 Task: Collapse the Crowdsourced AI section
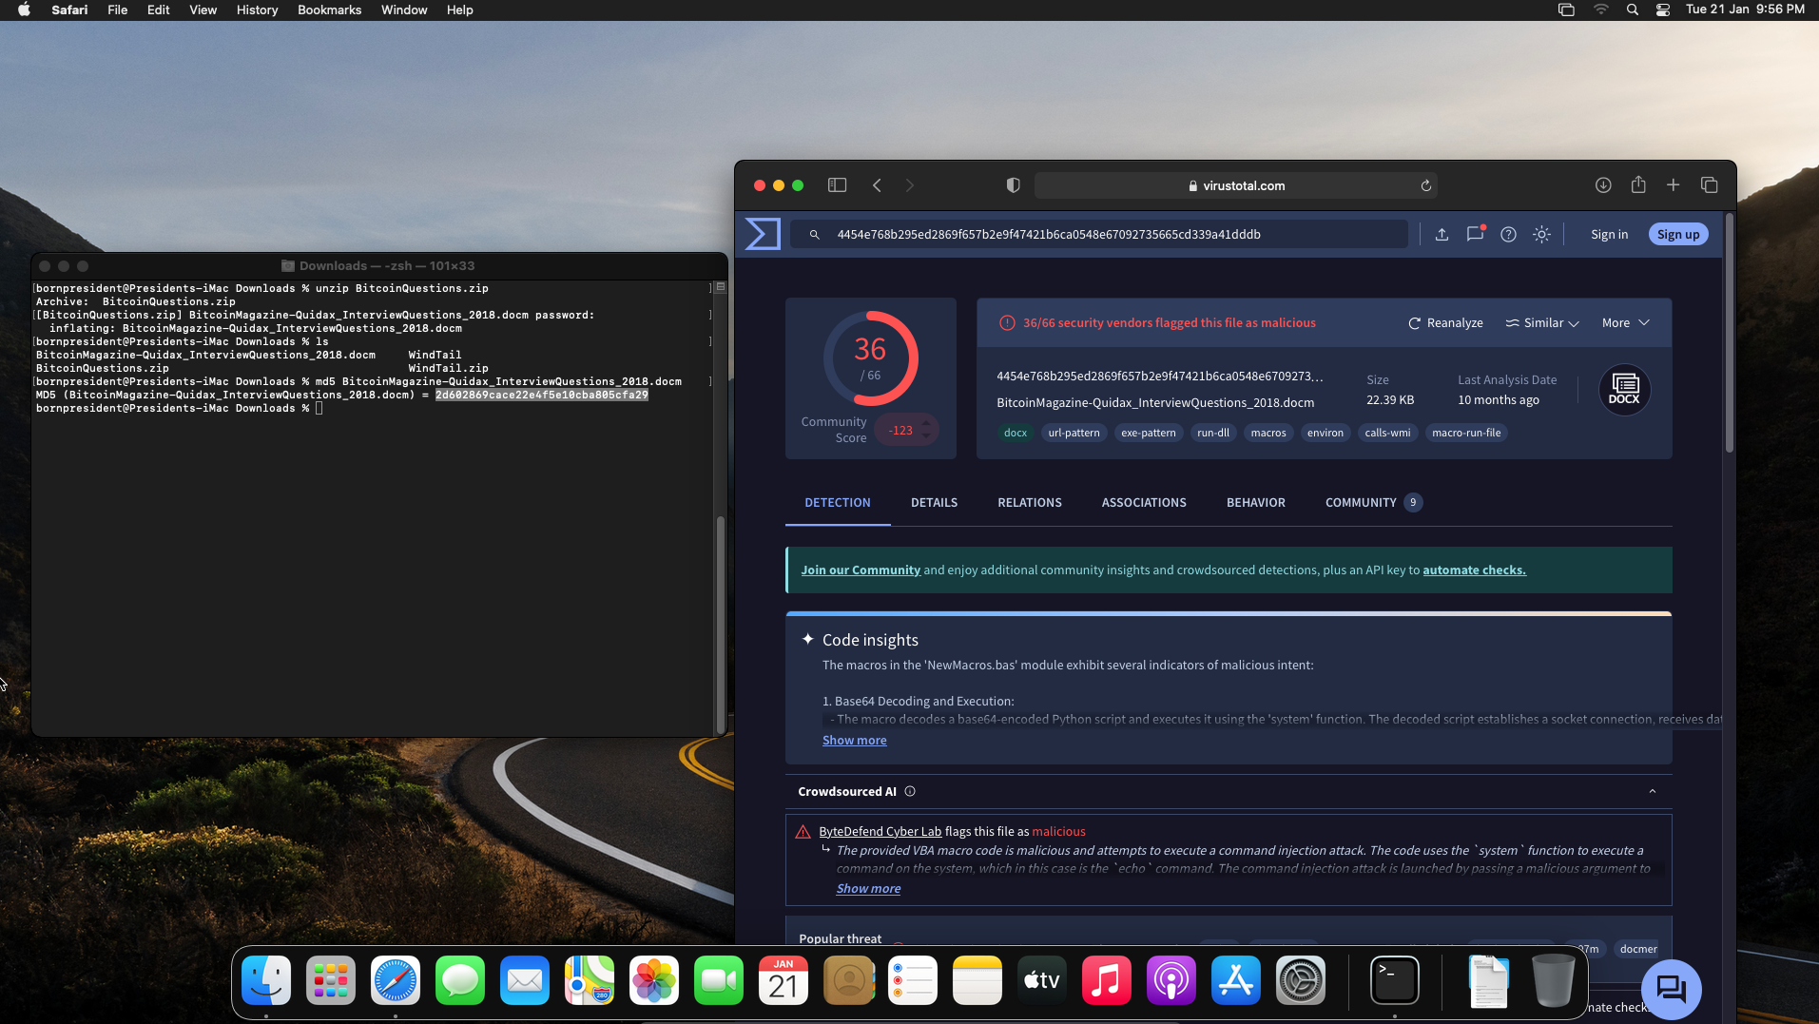[1652, 791]
